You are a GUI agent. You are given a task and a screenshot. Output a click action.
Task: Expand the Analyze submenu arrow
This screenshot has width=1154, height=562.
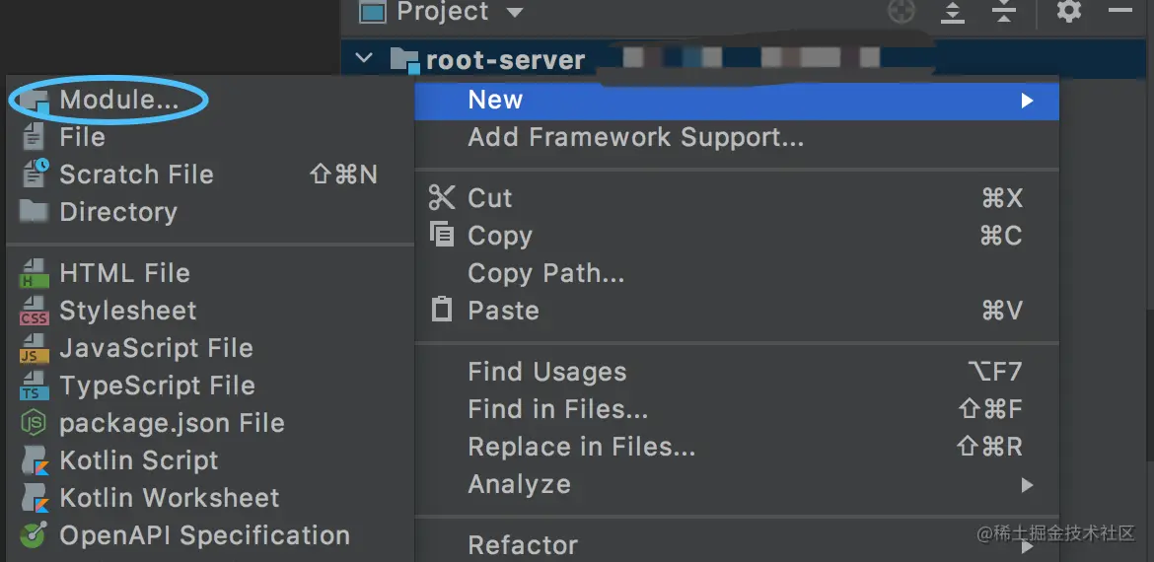1027,485
